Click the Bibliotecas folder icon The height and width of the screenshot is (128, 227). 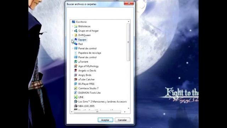76,26
